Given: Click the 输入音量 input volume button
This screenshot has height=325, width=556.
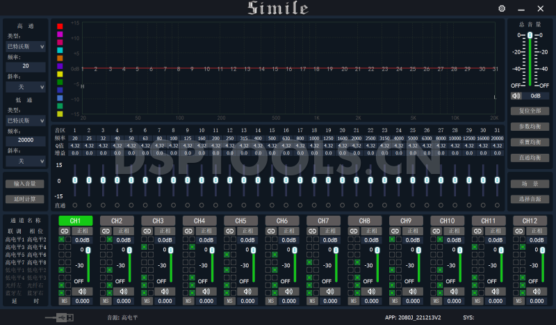Looking at the screenshot, I should click(25, 184).
